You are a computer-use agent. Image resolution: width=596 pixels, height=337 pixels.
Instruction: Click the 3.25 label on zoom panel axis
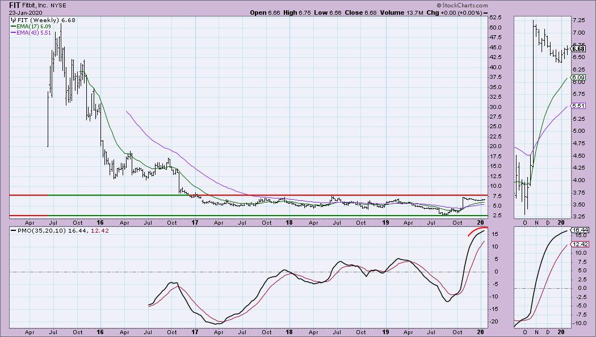pos(579,217)
